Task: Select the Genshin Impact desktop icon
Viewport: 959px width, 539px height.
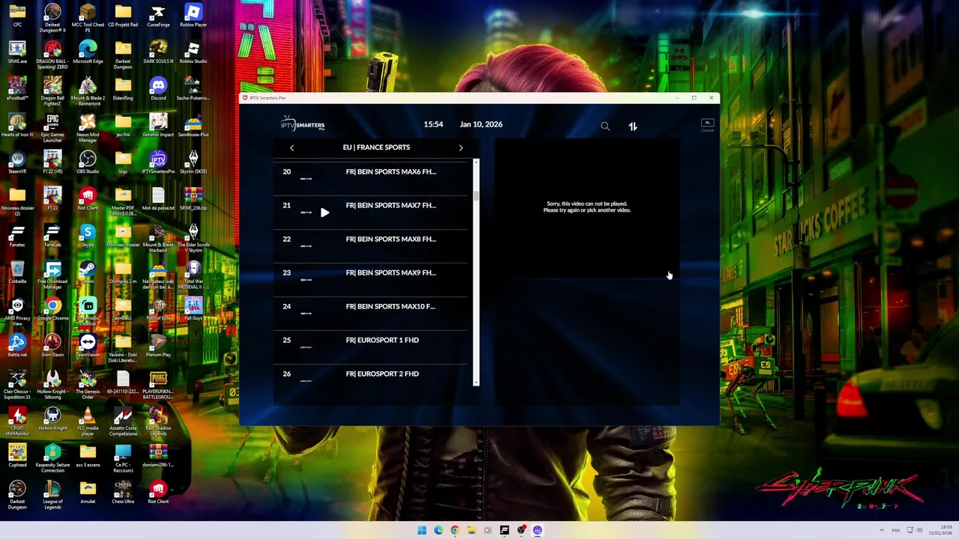Action: [x=158, y=126]
